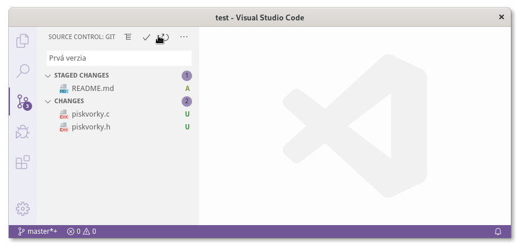Open the Manage gear menu
The height and width of the screenshot is (249, 522).
(23, 208)
